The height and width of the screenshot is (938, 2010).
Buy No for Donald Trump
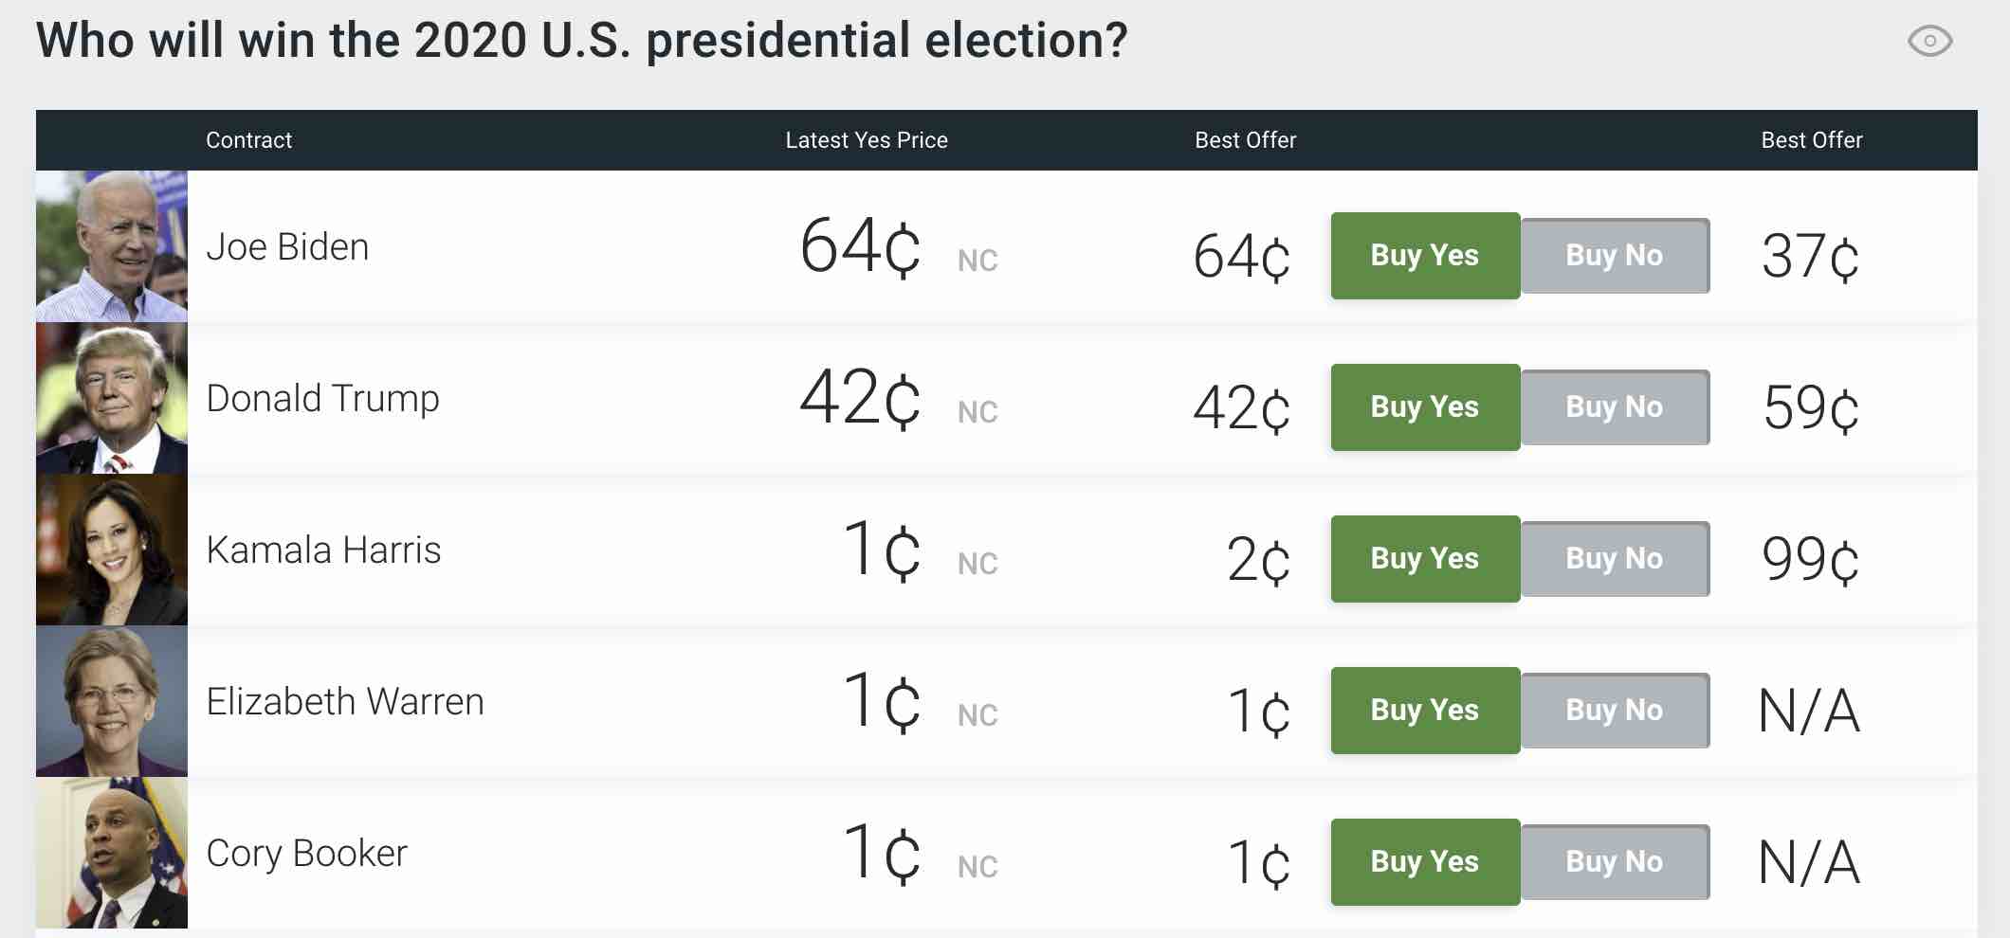1615,407
